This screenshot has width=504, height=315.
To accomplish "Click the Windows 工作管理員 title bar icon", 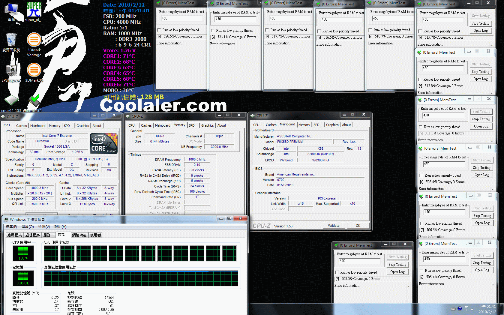I will (x=6, y=220).
